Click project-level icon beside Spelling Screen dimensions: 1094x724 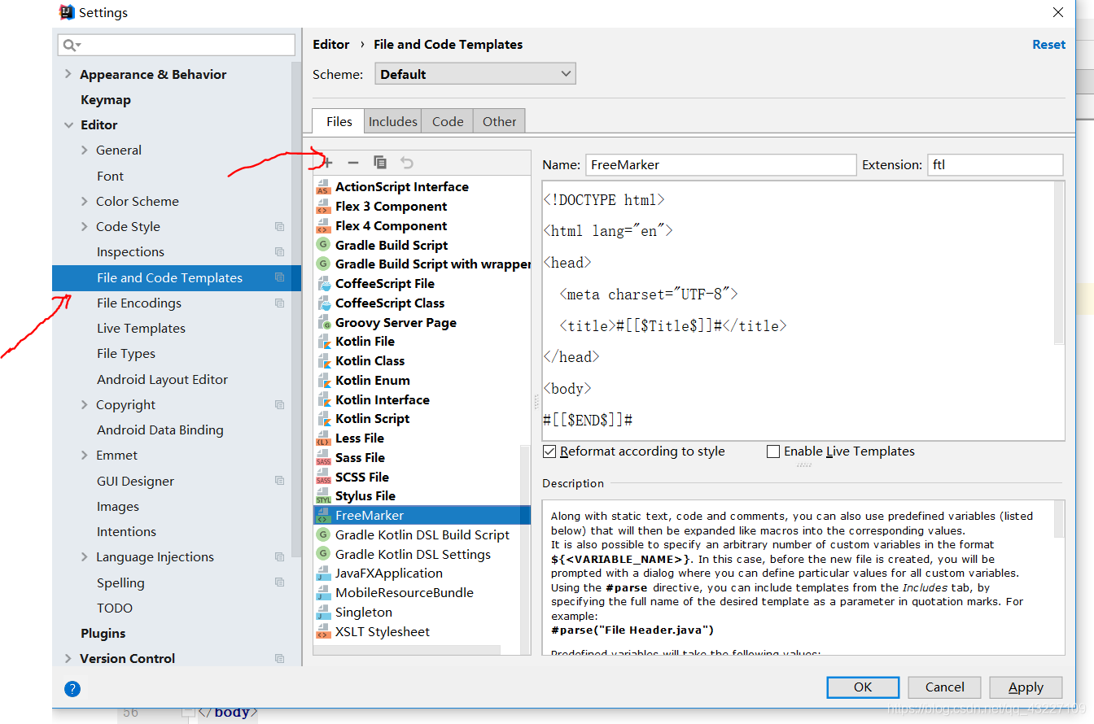[279, 583]
